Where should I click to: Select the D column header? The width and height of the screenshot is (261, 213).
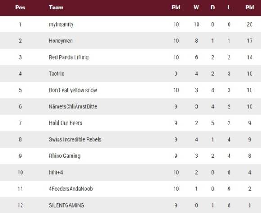pos(213,8)
